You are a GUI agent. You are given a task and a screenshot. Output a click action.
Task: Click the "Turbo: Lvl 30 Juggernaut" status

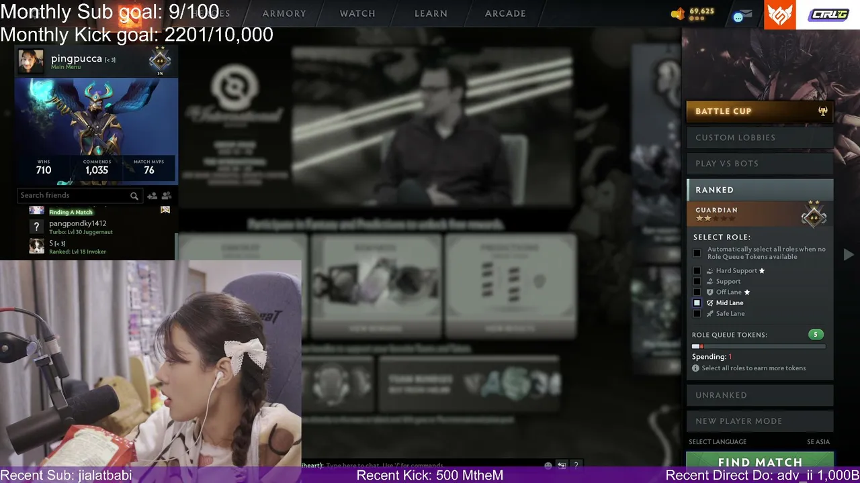tap(81, 232)
